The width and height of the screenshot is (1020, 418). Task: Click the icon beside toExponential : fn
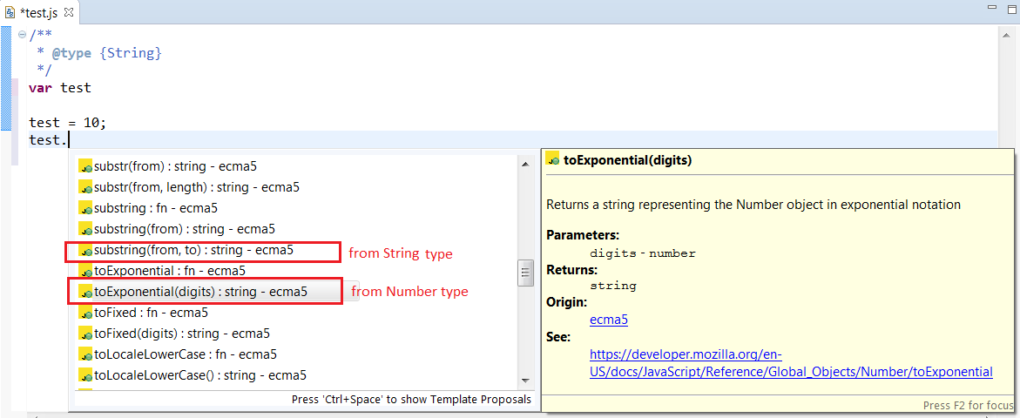[x=85, y=271]
